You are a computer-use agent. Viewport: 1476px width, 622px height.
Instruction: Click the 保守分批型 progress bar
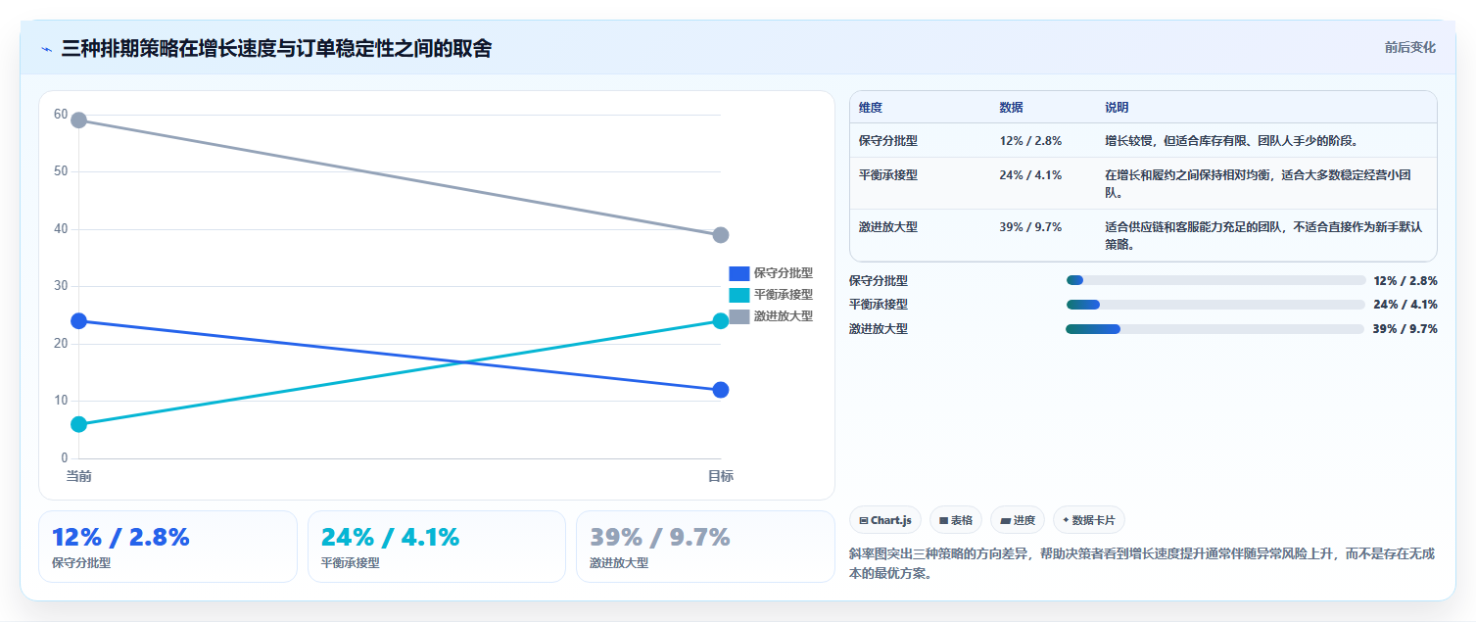(1215, 280)
